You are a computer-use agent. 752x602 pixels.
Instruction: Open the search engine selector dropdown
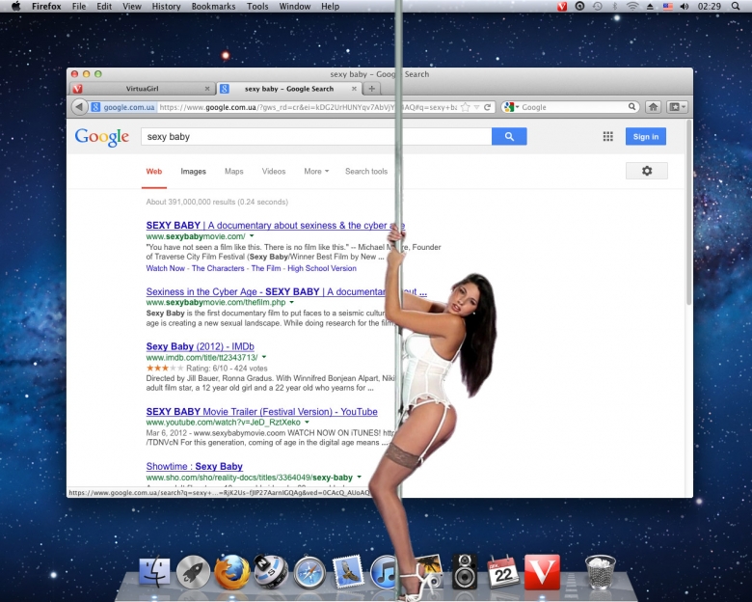[512, 107]
